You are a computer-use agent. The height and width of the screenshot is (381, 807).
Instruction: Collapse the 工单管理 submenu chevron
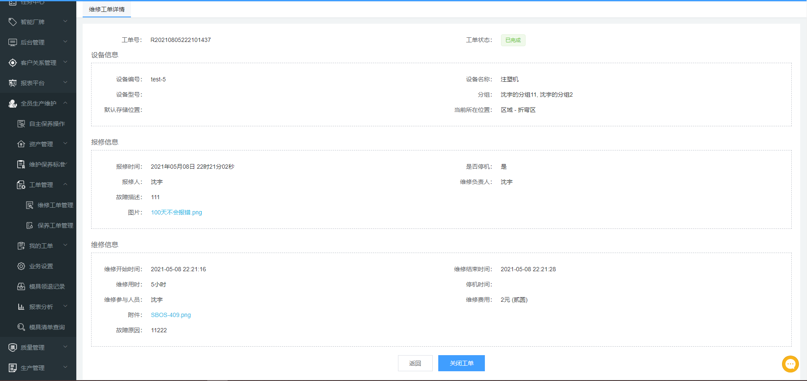(x=65, y=184)
